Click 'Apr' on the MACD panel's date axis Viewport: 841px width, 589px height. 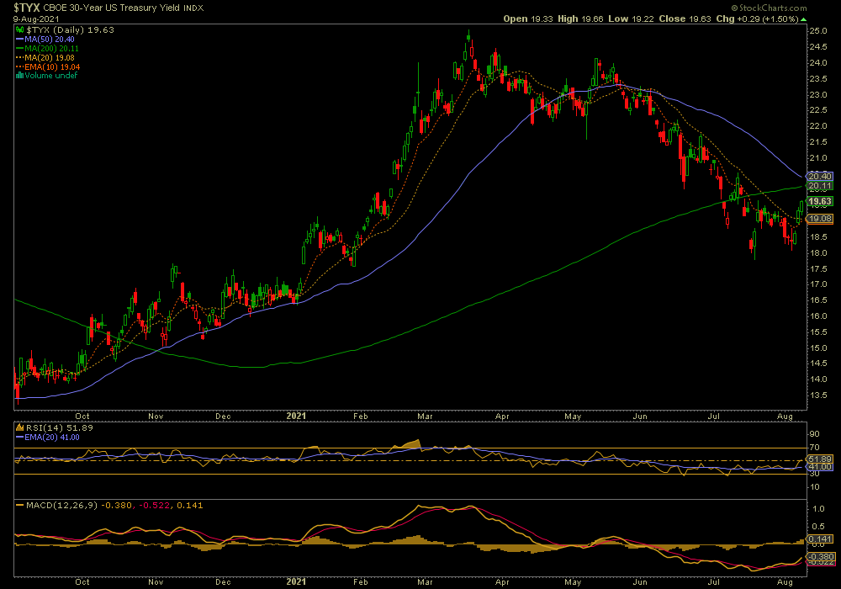tap(502, 582)
